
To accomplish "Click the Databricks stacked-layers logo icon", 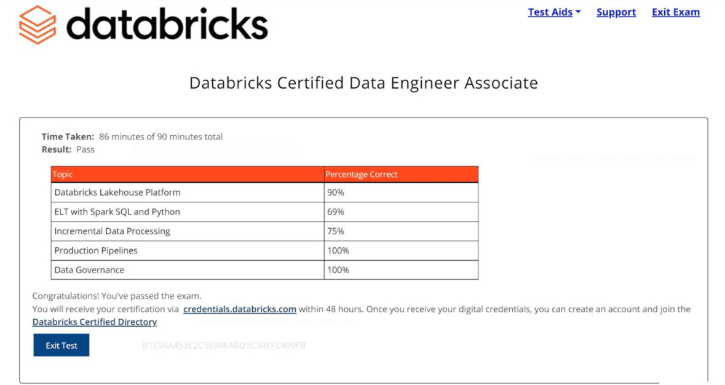I will pyautogui.click(x=38, y=24).
